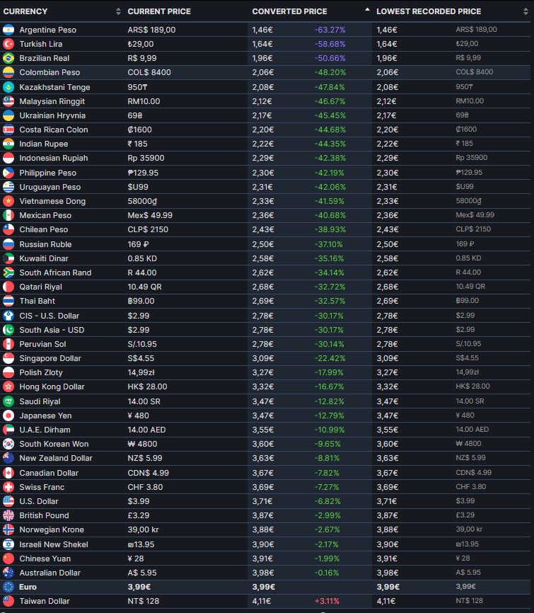Click the Ukrainian Hryvnia flag icon
The height and width of the screenshot is (613, 534).
tap(8, 115)
